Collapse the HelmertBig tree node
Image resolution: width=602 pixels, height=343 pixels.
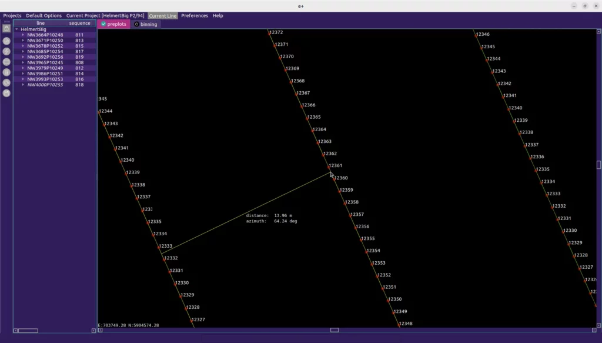[x=16, y=29]
